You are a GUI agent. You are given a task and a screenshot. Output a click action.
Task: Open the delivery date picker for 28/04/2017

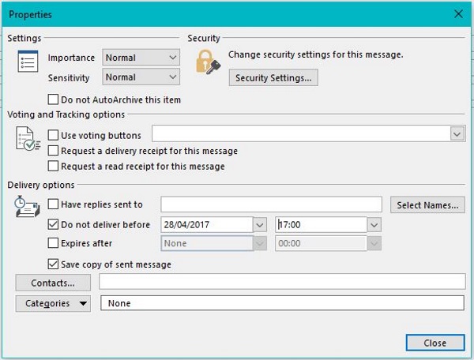260,225
